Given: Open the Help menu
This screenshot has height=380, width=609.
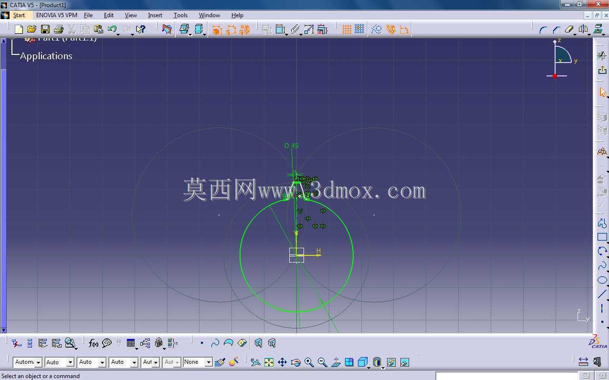Looking at the screenshot, I should (x=237, y=15).
